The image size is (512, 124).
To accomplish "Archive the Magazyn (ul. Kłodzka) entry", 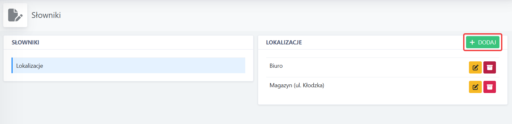I will [490, 87].
